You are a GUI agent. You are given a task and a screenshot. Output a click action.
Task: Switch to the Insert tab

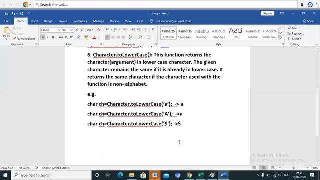click(34, 21)
